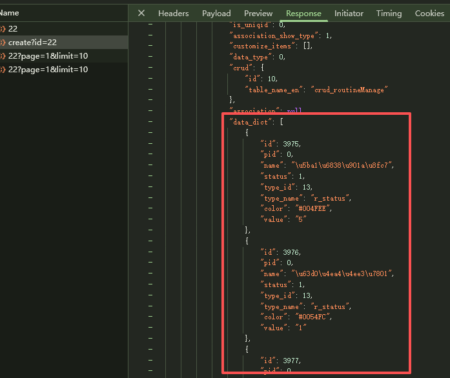Switch to the Payload tab
This screenshot has width=450, height=378.
pyautogui.click(x=216, y=14)
